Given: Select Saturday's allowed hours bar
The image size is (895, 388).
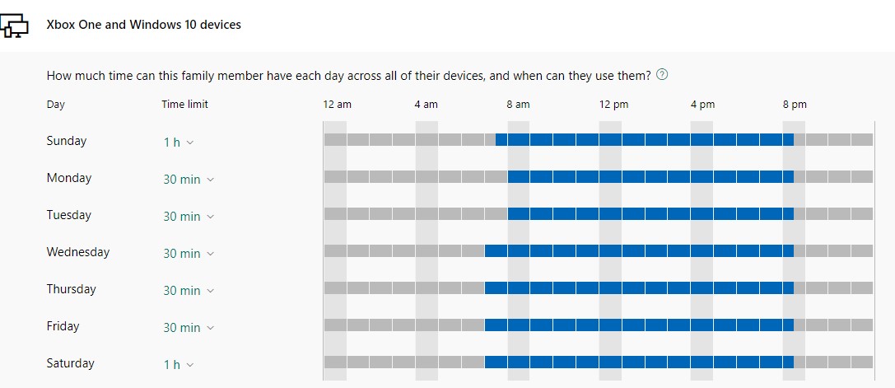Looking at the screenshot, I should [x=639, y=362].
